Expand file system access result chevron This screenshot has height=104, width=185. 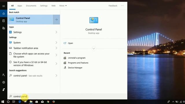point(56,55)
